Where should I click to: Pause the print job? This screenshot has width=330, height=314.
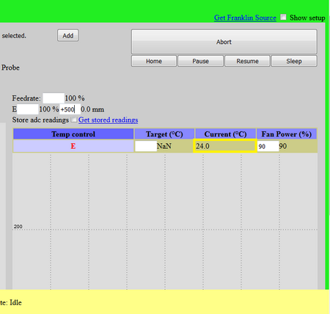pos(200,61)
